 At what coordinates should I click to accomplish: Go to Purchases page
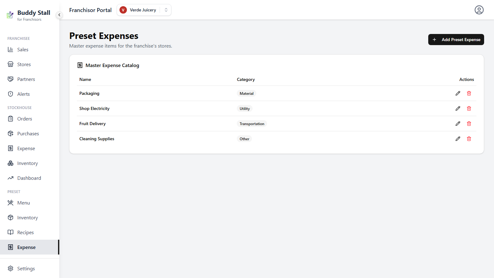click(x=30, y=133)
